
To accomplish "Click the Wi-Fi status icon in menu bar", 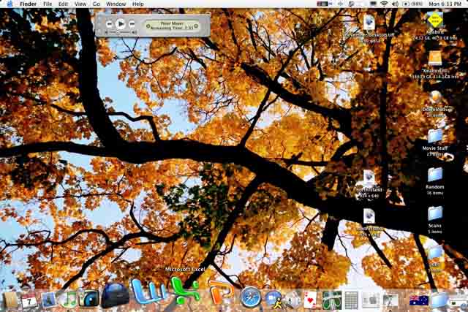I will pos(384,4).
